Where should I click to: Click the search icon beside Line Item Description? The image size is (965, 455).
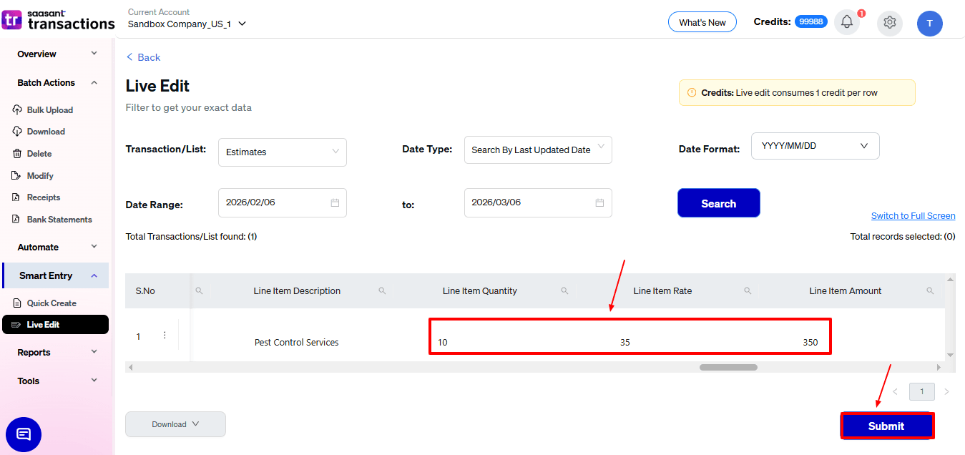click(x=382, y=291)
